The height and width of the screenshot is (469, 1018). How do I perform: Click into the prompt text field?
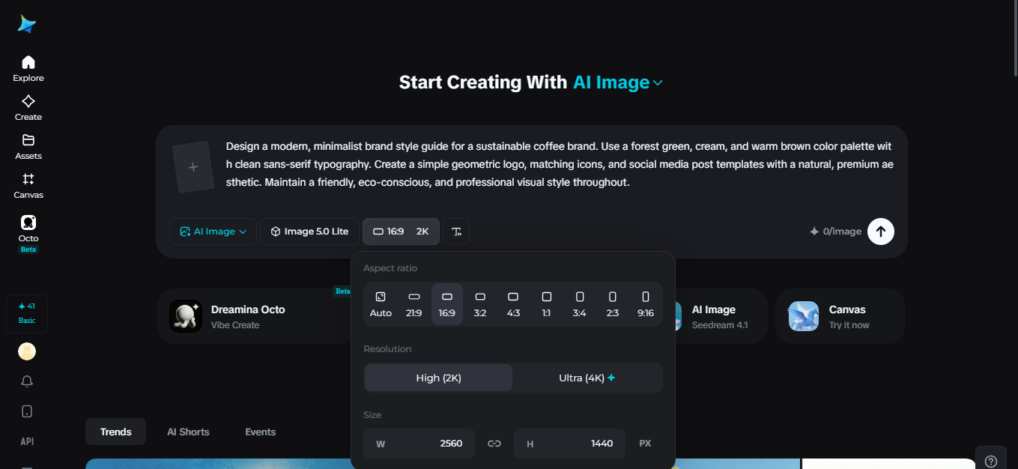(x=560, y=164)
